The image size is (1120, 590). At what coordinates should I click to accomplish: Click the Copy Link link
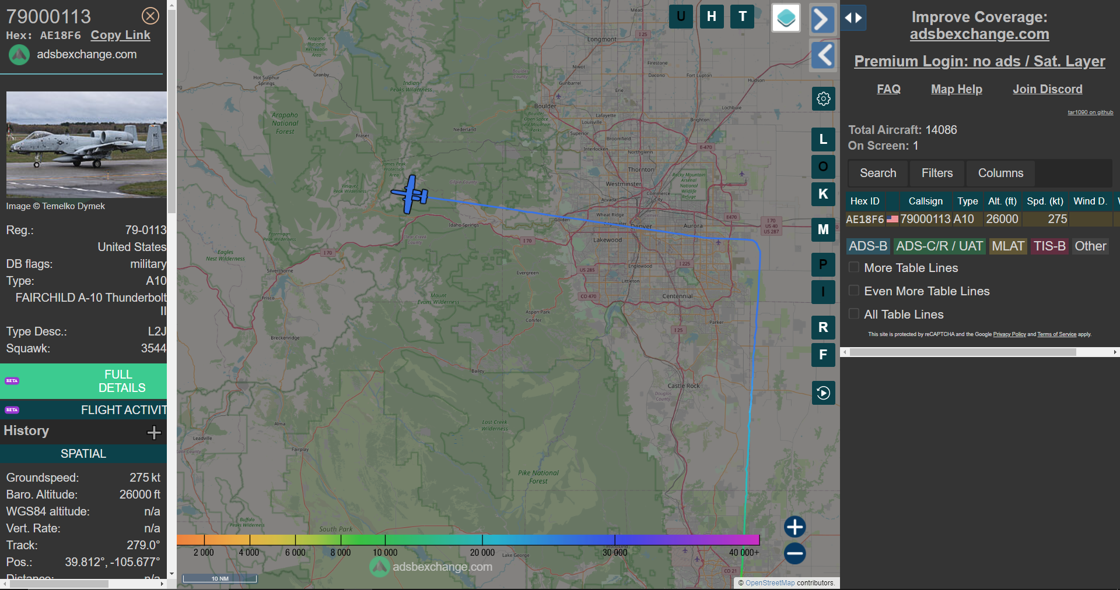[x=120, y=35]
